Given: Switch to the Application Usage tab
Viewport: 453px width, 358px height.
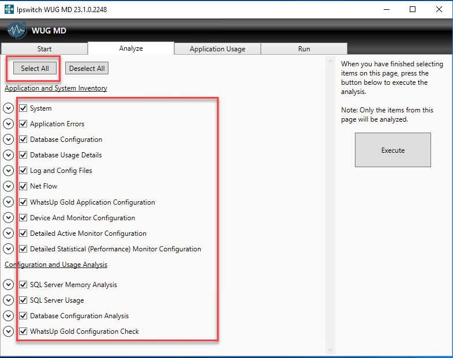Looking at the screenshot, I should tap(218, 49).
